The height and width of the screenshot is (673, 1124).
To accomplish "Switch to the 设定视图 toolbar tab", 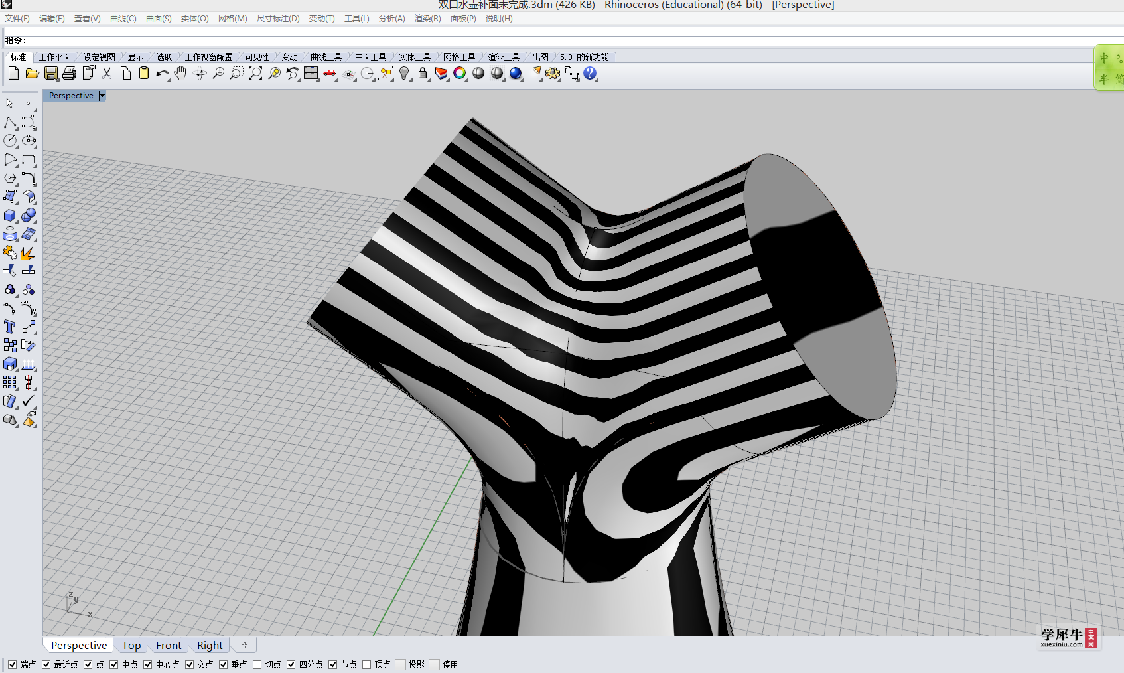I will 100,57.
